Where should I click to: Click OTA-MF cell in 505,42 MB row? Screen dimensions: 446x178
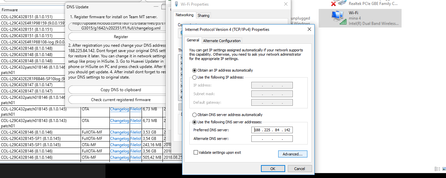tap(95, 157)
